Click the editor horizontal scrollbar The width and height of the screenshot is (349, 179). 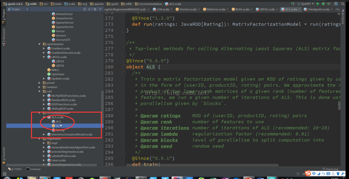(x=202, y=165)
